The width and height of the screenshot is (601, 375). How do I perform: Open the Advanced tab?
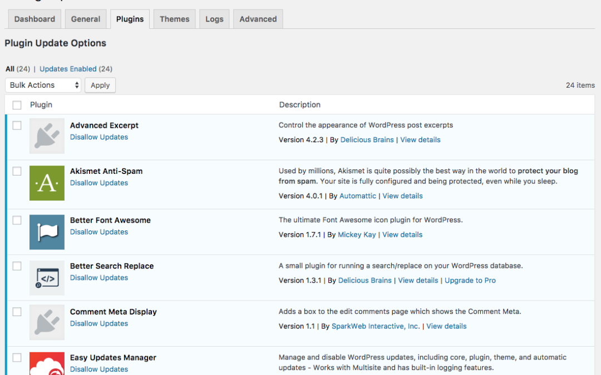258,19
